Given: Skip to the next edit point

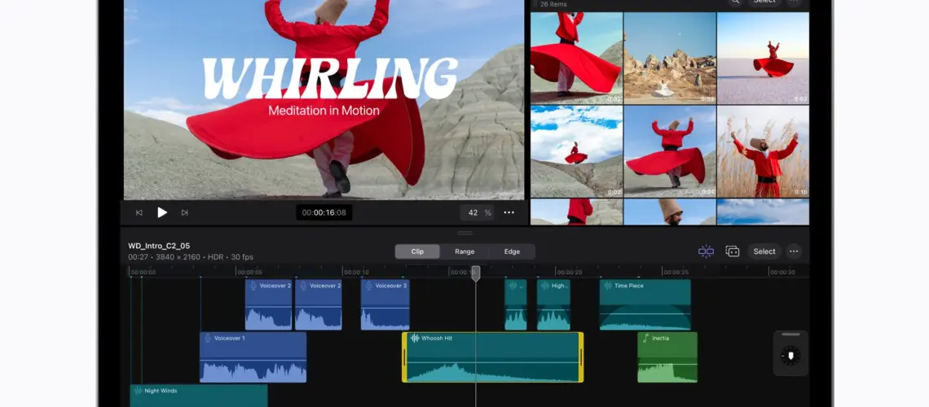Looking at the screenshot, I should click(x=185, y=212).
